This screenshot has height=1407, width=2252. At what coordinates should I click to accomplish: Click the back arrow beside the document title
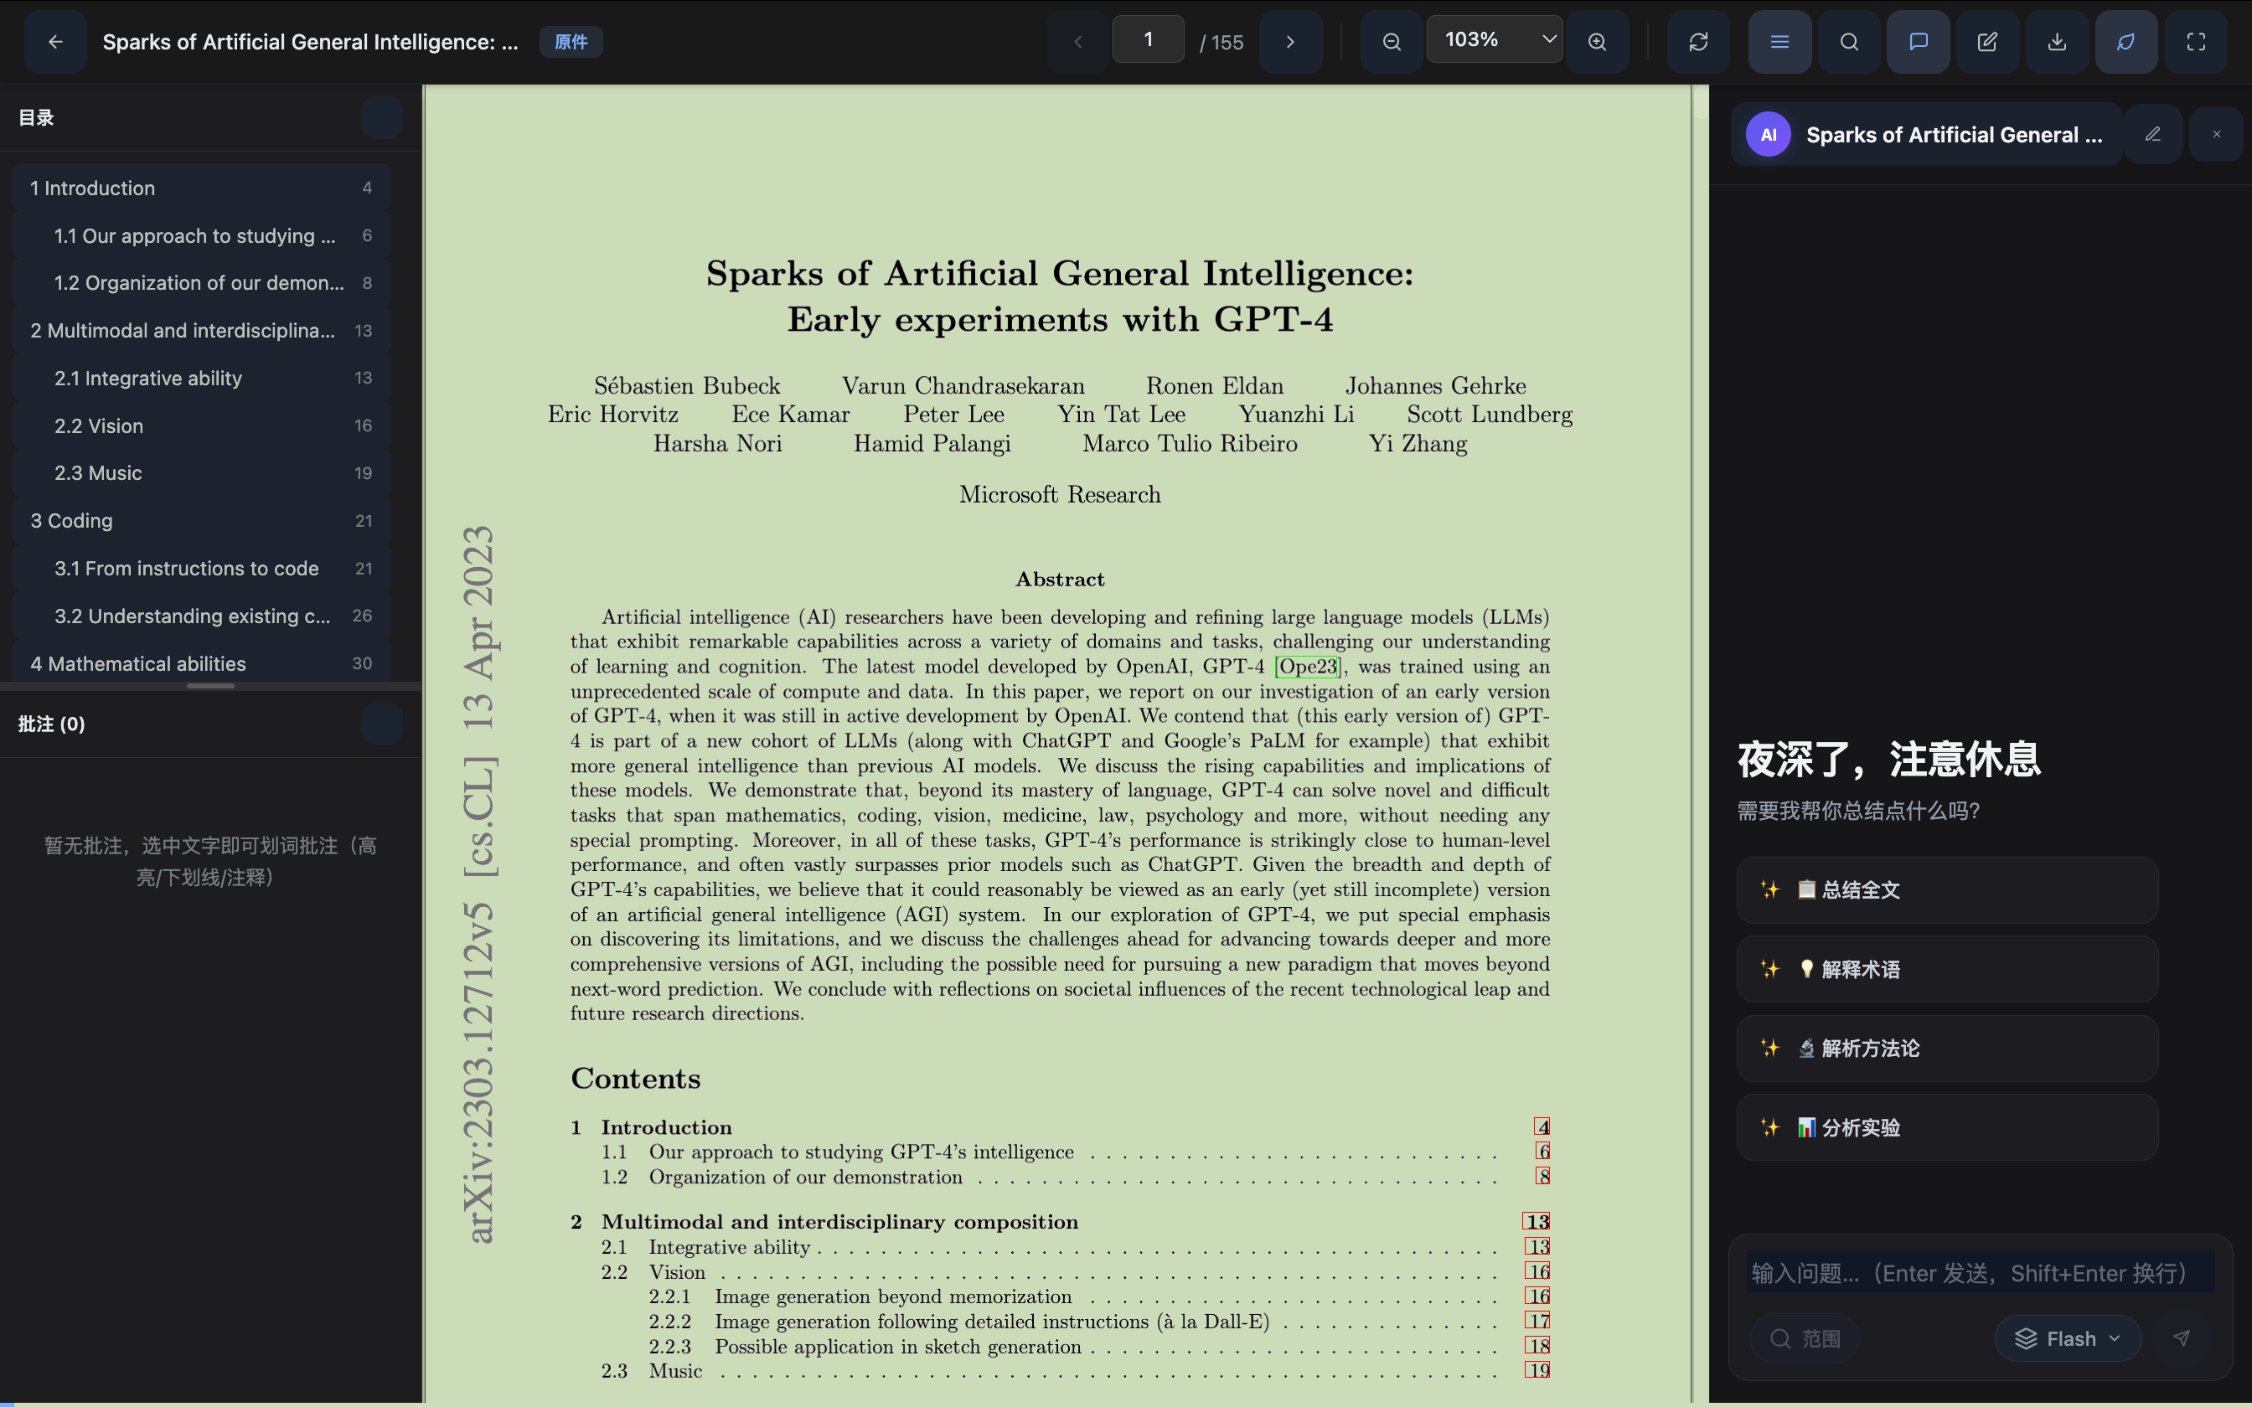point(56,42)
